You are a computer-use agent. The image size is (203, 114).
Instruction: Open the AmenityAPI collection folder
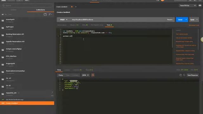pos(10,20)
